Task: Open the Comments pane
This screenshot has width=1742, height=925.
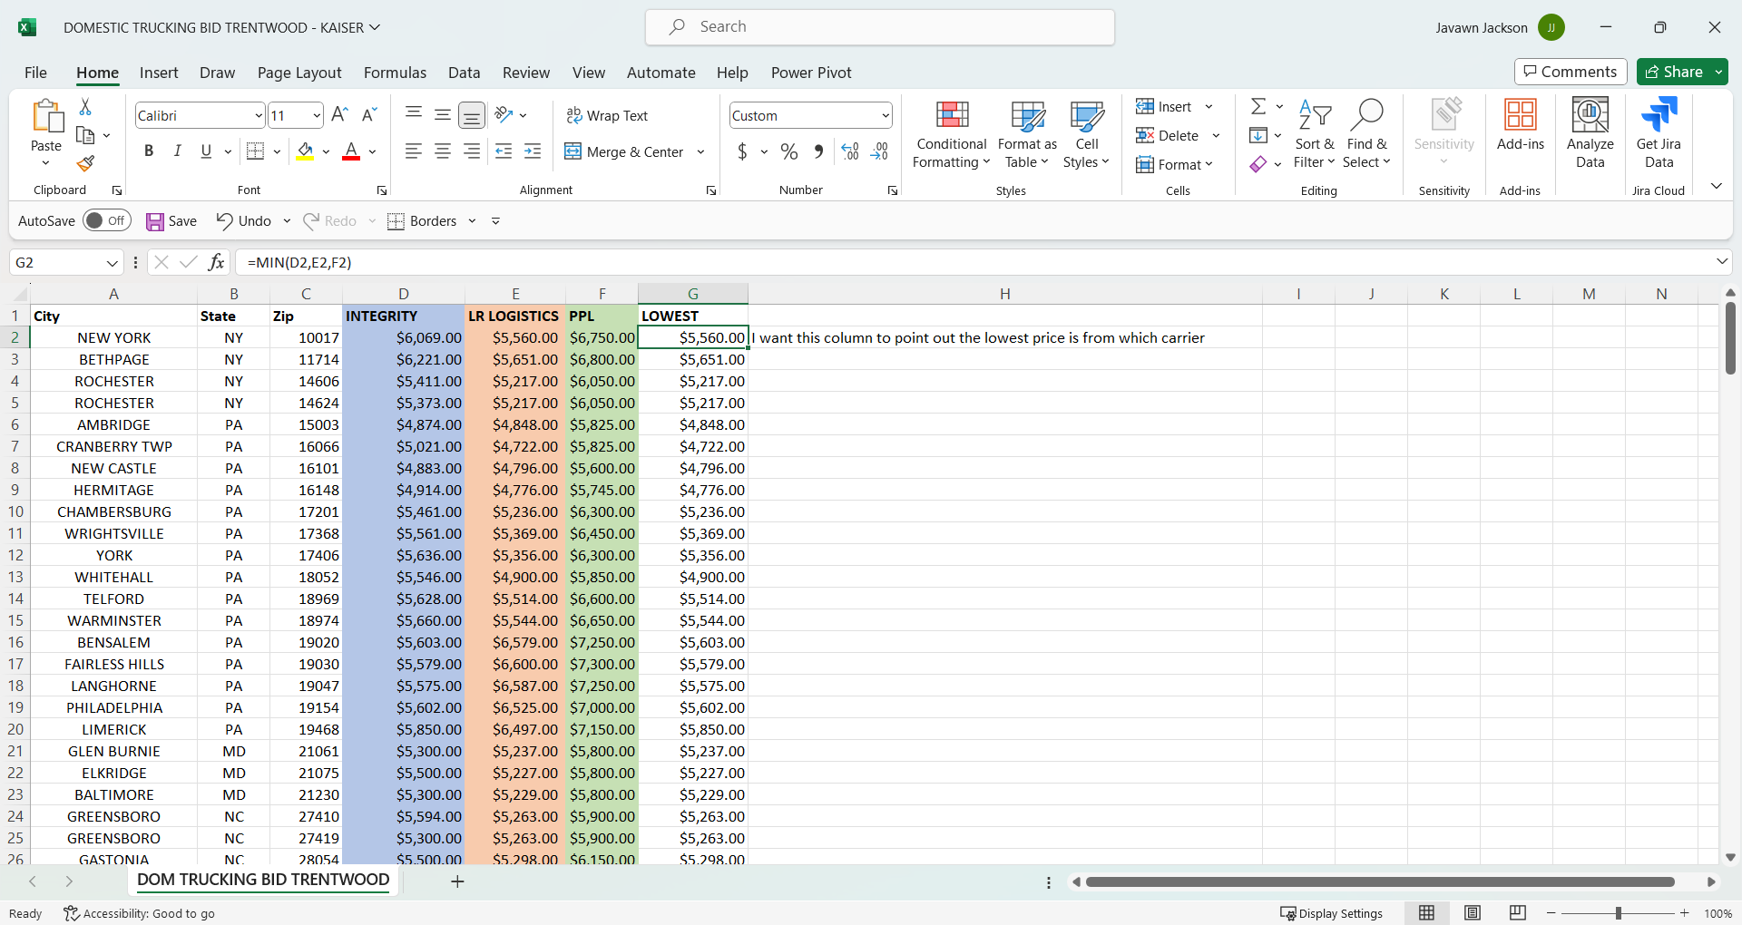Action: click(1570, 72)
